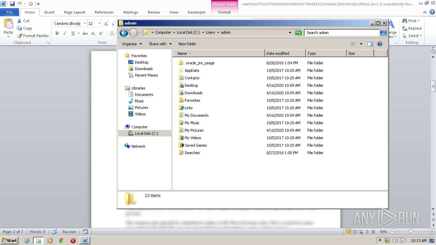436x245 pixels.
Task: Click Replace in the Editing group
Action: click(412, 28)
